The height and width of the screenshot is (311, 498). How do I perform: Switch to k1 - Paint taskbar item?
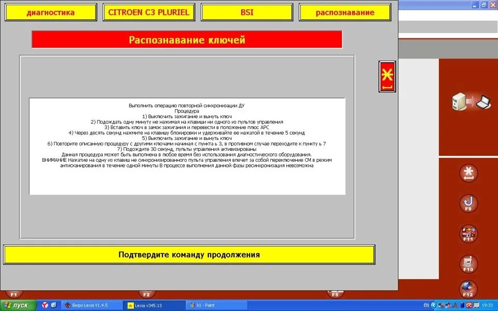click(216, 305)
